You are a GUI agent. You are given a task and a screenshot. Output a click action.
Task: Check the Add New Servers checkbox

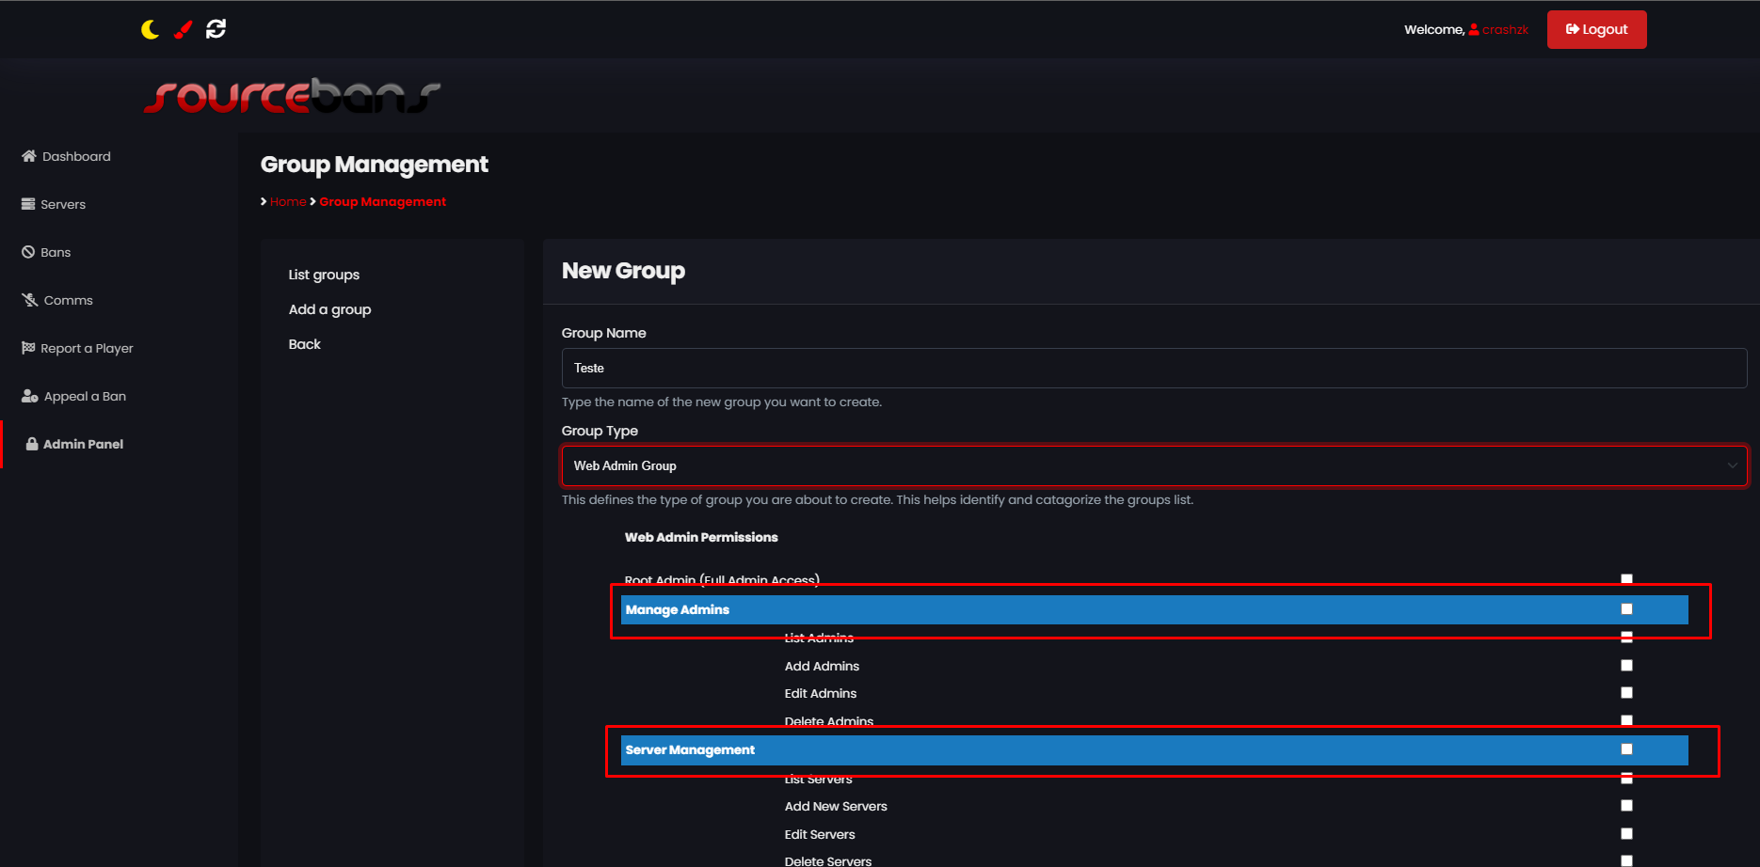click(1626, 805)
